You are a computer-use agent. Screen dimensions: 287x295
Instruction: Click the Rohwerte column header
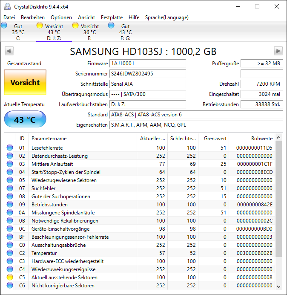pos(252,139)
